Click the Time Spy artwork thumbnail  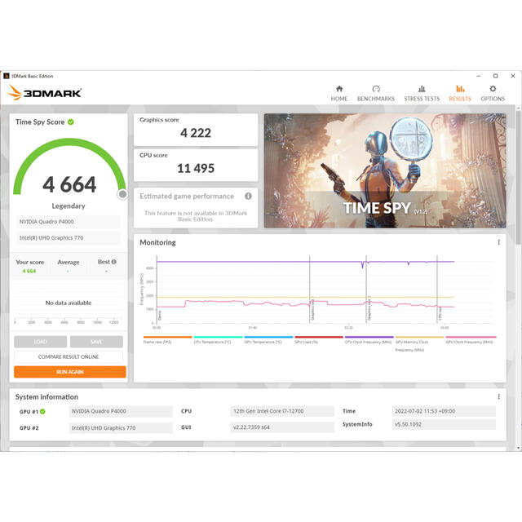click(385, 170)
